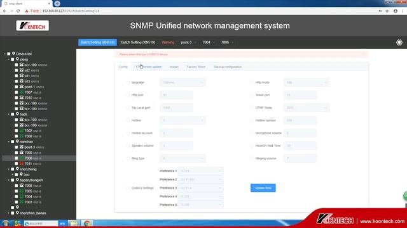Click the phone icon of device 7010

[22, 98]
